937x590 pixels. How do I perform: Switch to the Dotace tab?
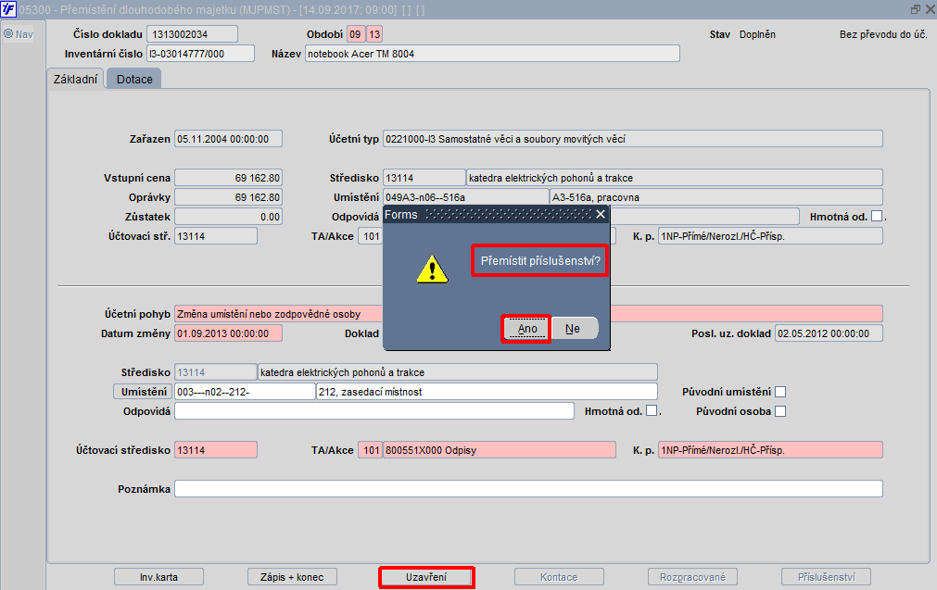coord(134,79)
